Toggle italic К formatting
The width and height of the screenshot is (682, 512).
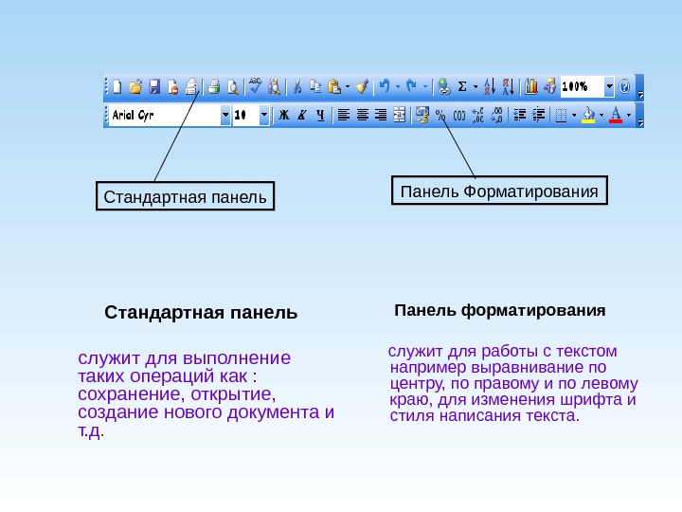click(302, 115)
